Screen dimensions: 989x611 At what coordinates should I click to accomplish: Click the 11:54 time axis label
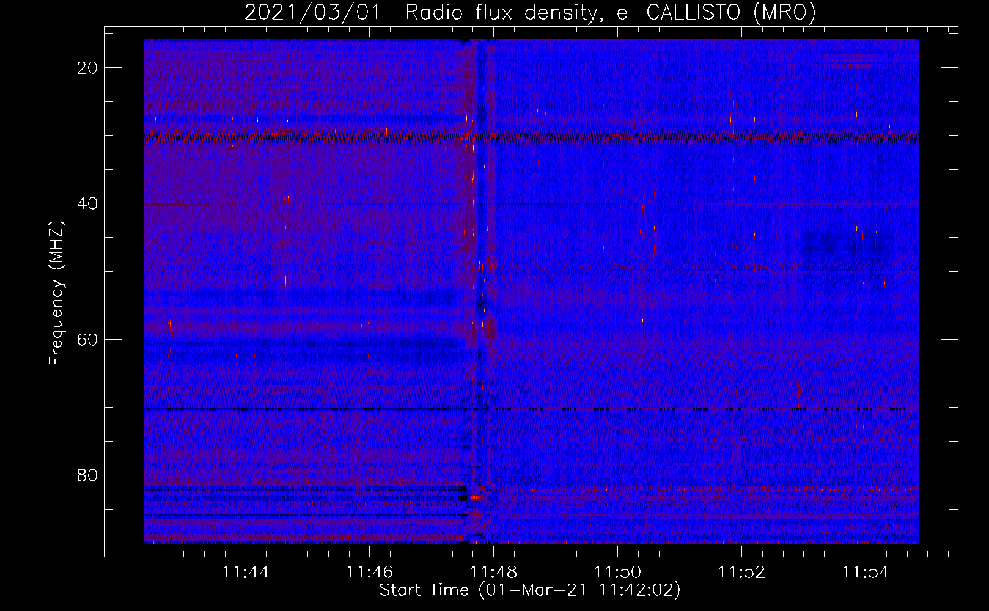866,573
